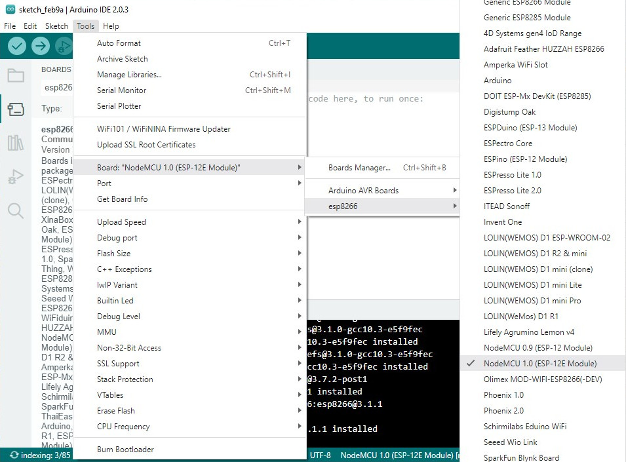Select Get Board Info

pos(123,199)
